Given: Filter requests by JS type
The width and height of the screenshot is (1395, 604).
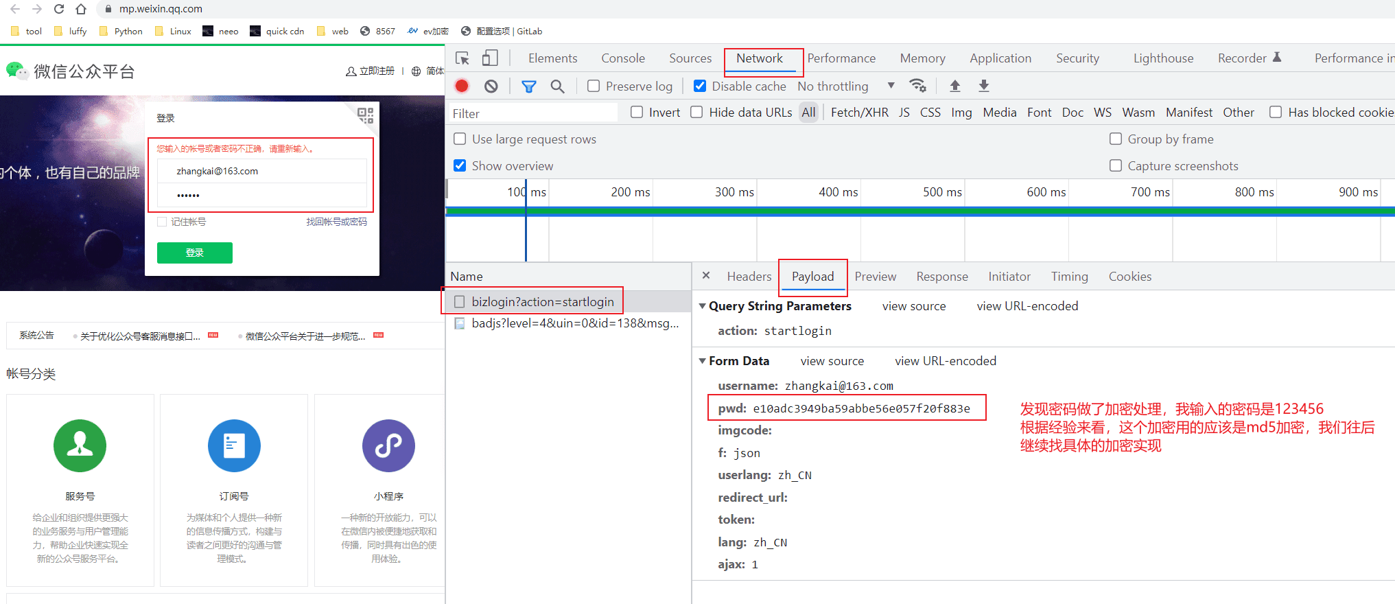Looking at the screenshot, I should [904, 112].
